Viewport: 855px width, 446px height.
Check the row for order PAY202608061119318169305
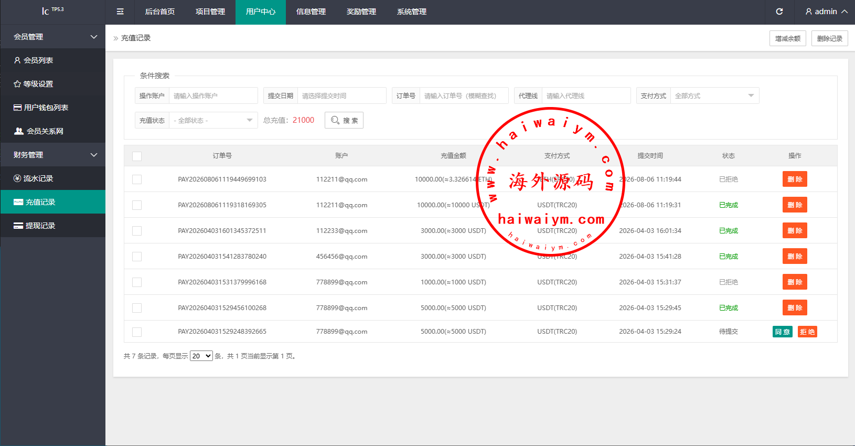[137, 205]
